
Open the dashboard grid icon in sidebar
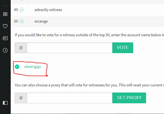click(x=5, y=14)
